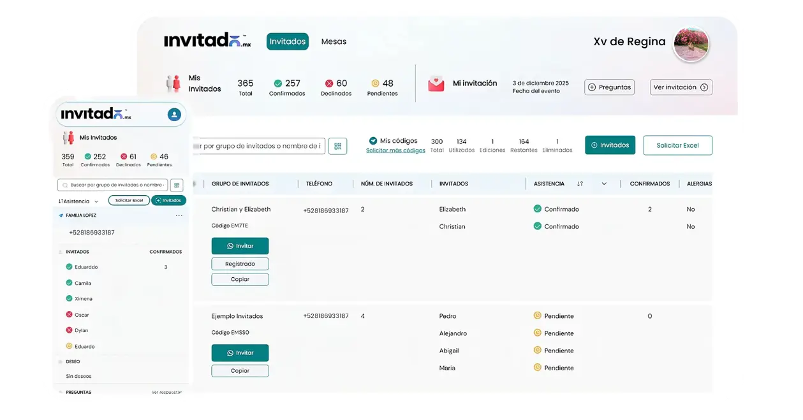The image size is (803, 420).
Task: Click the red Declinados icon beside 60
Action: (x=329, y=83)
